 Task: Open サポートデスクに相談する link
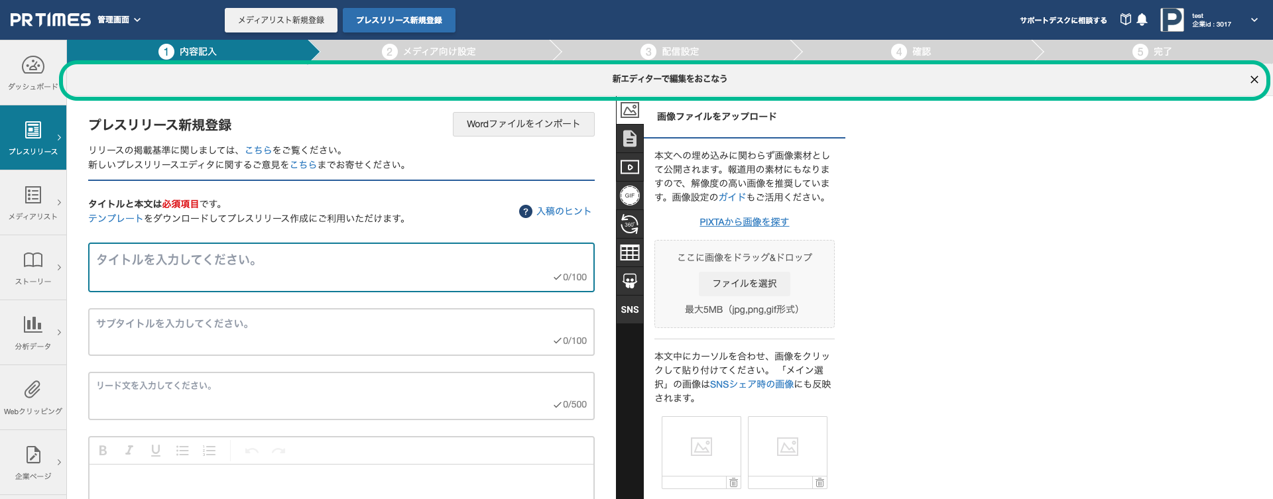(x=1063, y=21)
